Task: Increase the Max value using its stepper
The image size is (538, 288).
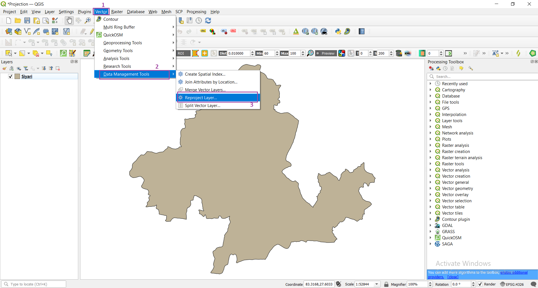Action: (303, 52)
